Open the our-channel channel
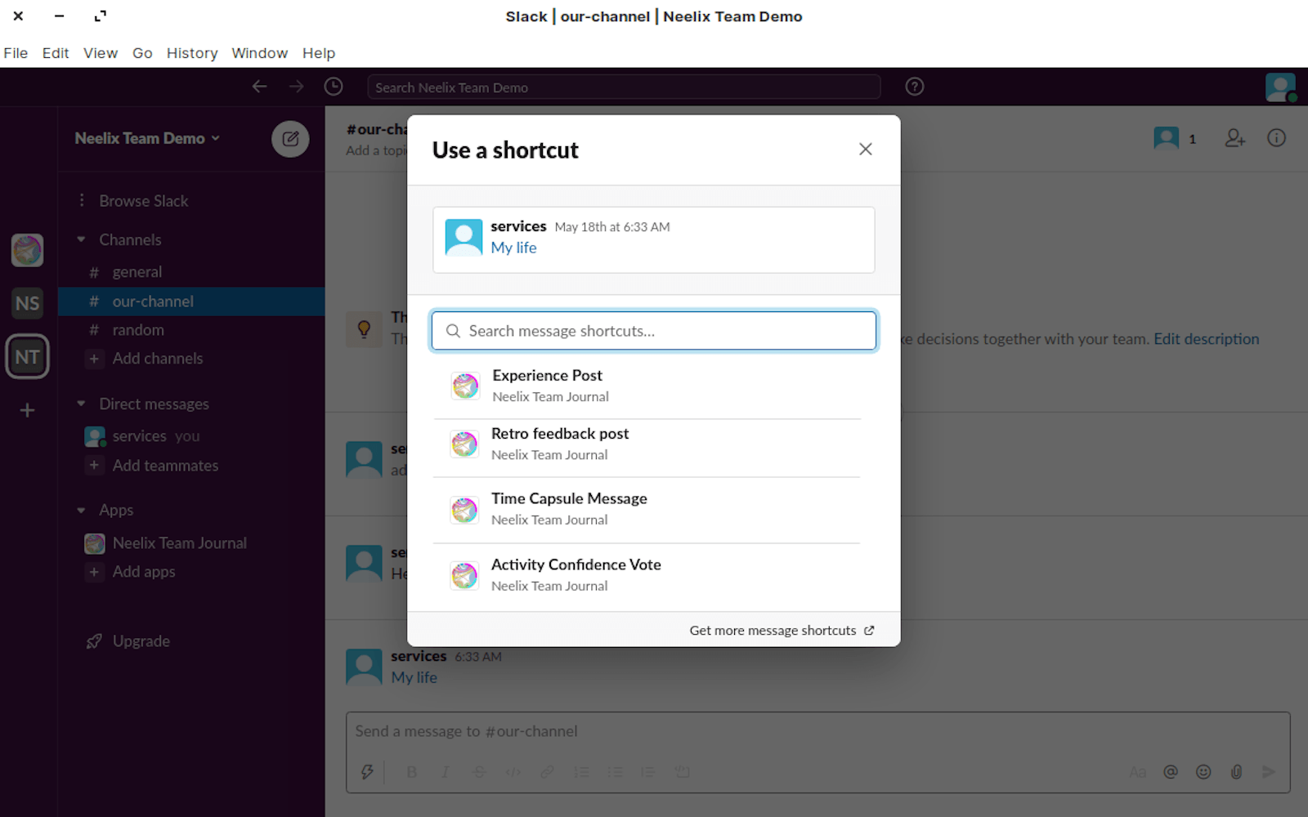The image size is (1308, 817). 191,301
